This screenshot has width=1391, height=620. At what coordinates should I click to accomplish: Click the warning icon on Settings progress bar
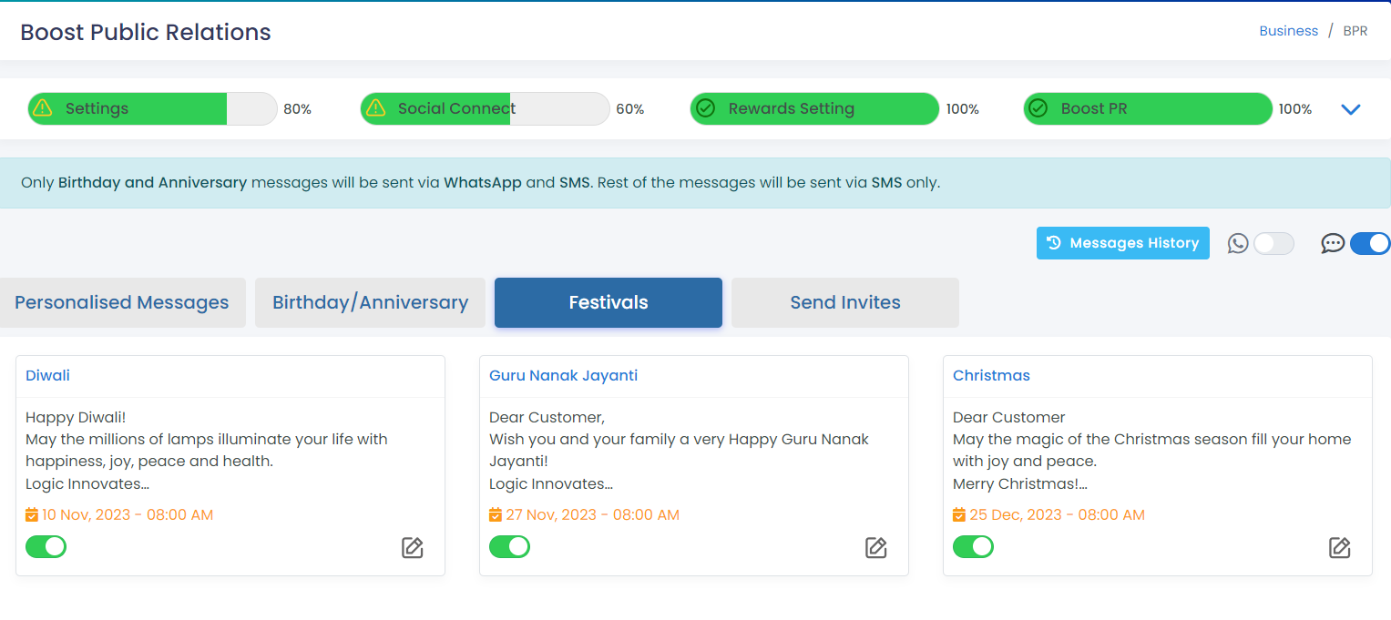42,108
